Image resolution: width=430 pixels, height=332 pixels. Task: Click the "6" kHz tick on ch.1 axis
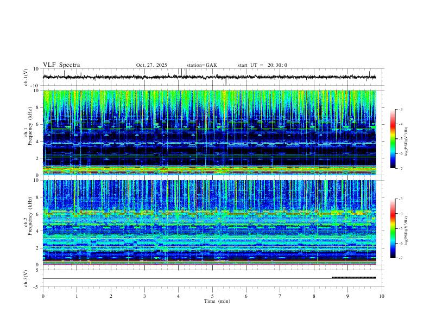point(38,124)
